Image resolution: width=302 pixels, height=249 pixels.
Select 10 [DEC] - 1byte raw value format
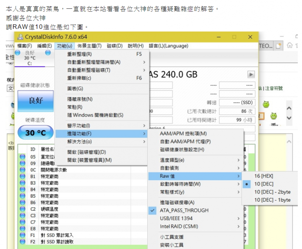(270, 200)
